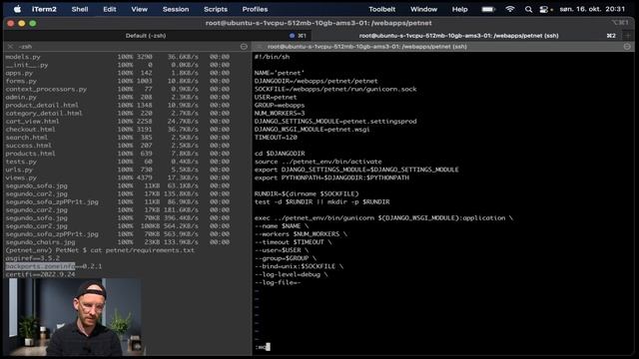
Task: Open the Session menu
Action: 176,9
